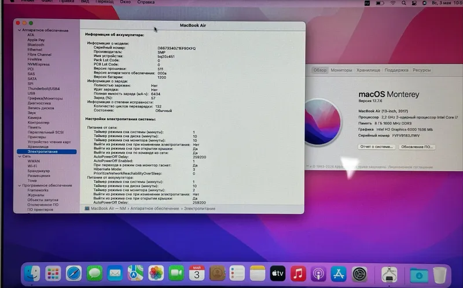The height and width of the screenshot is (288, 463).
Task: Open Wi-Fi status in menu bar
Action: 393,3
